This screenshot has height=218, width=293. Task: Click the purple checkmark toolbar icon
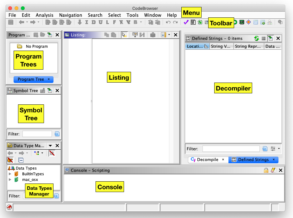186,22
